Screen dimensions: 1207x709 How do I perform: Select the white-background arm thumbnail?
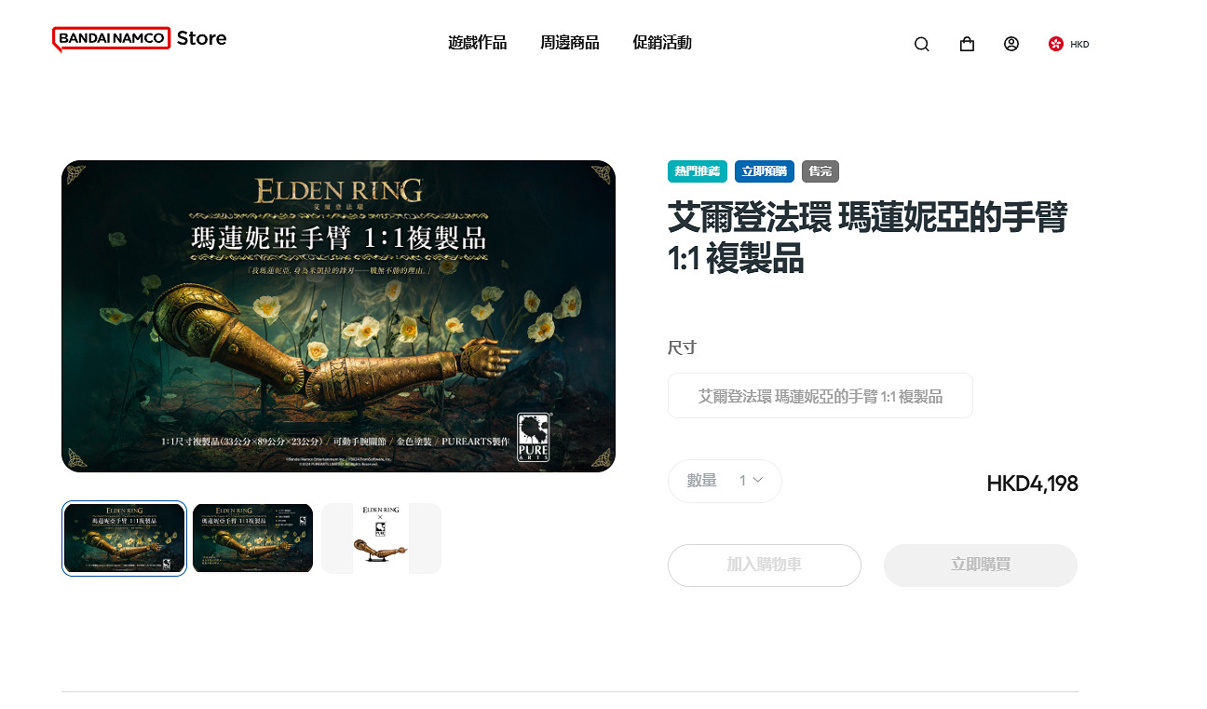pos(381,539)
